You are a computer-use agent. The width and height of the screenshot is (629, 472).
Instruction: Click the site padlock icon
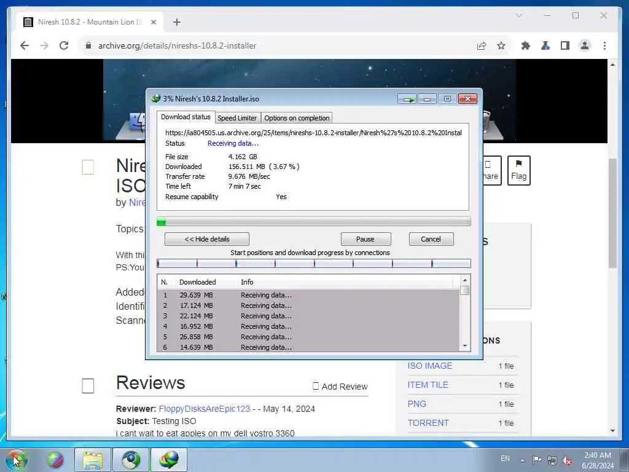click(x=88, y=45)
